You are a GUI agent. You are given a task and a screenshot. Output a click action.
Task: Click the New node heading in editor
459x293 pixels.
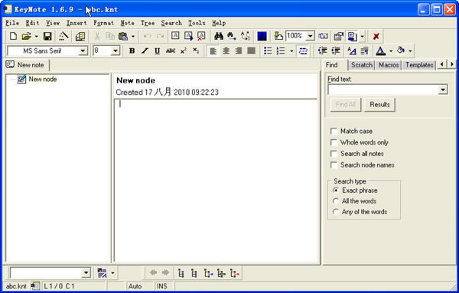click(x=136, y=80)
